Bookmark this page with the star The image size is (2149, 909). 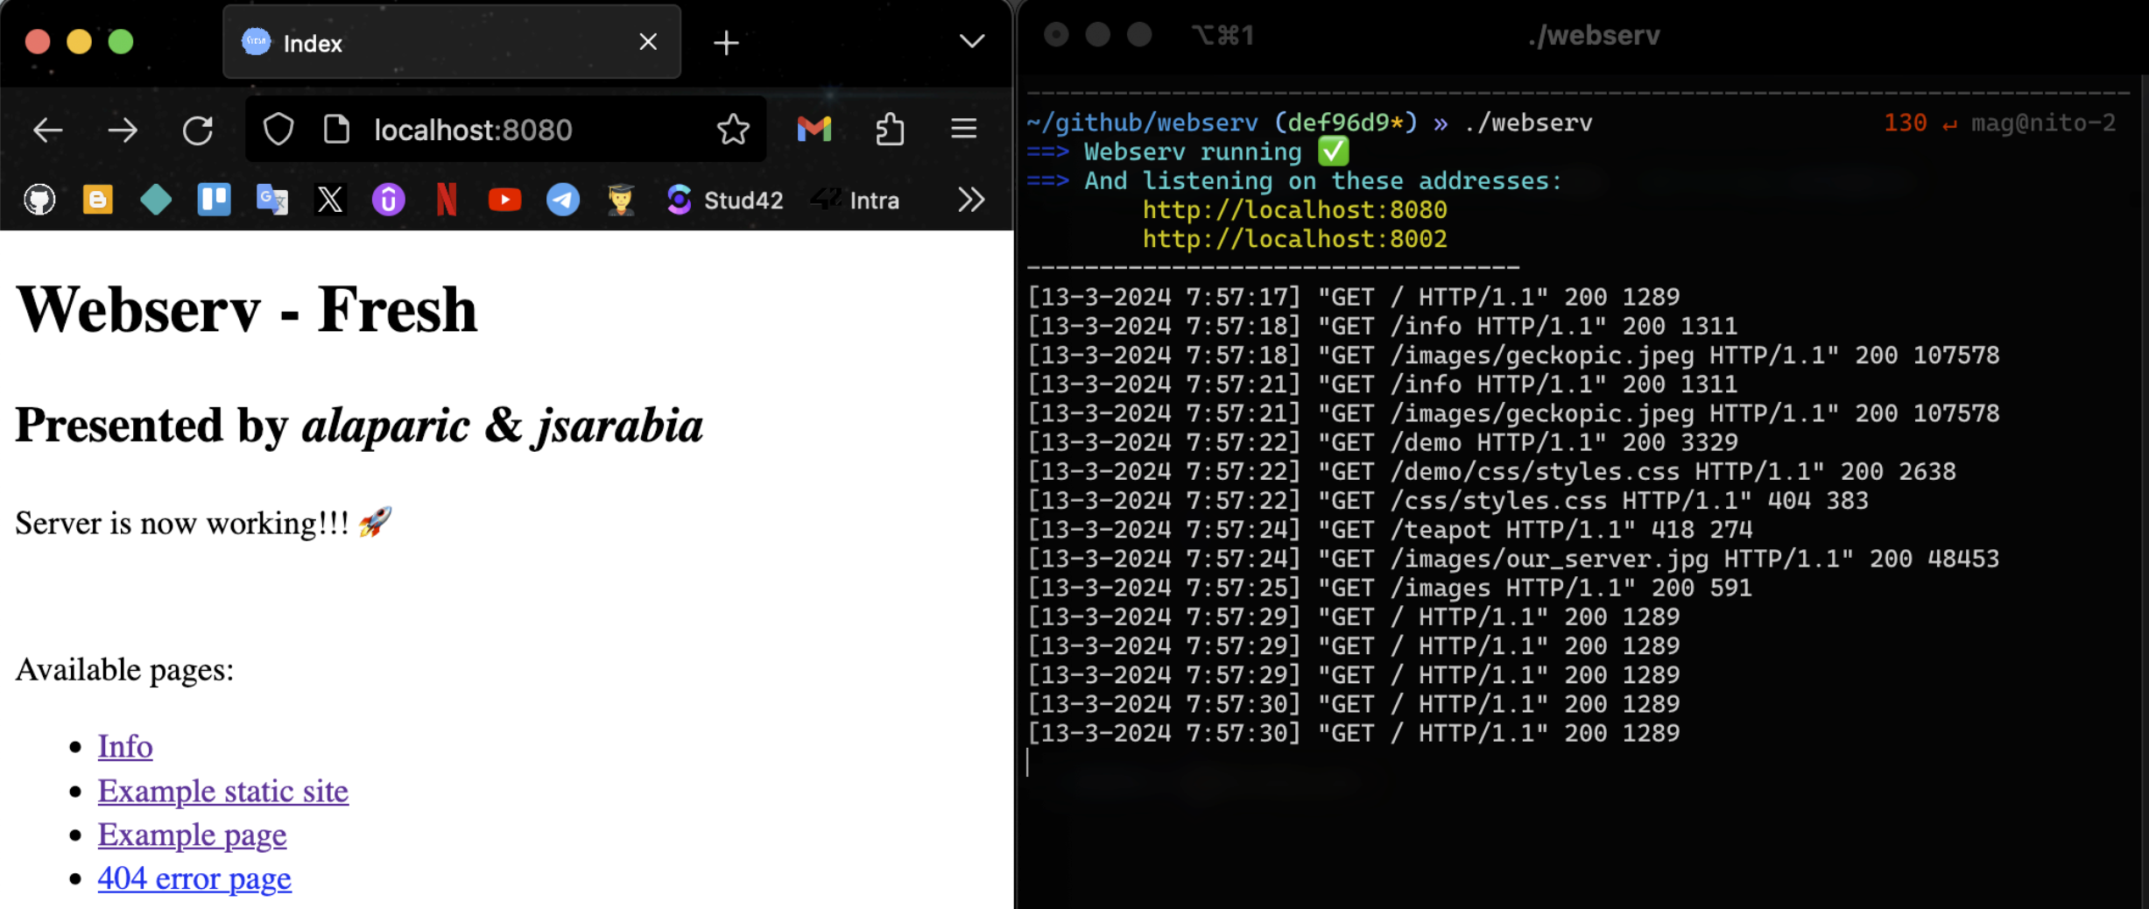click(x=733, y=130)
